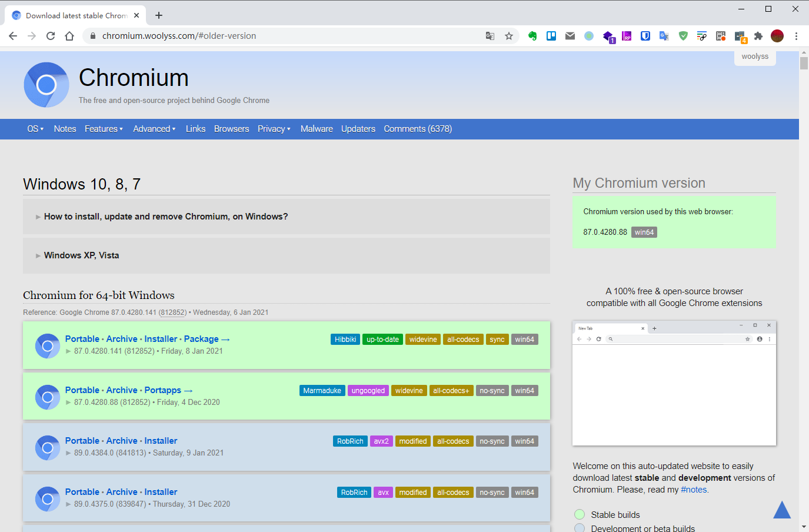809x532 pixels.
Task: Click the Home button in browser toolbar
Action: click(69, 36)
